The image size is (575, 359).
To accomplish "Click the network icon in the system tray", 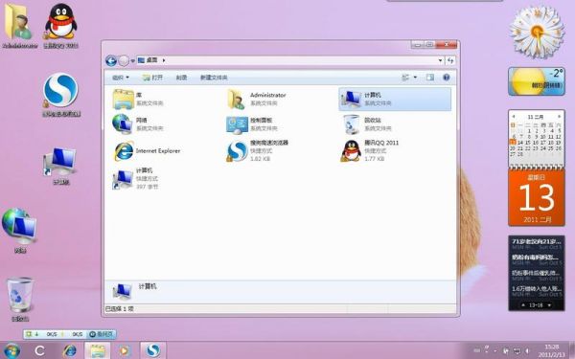I will tap(517, 351).
